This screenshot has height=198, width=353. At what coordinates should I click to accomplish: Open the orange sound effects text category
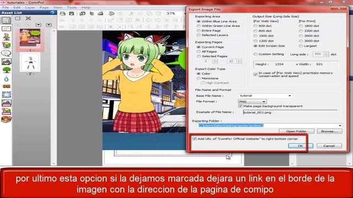point(6,86)
